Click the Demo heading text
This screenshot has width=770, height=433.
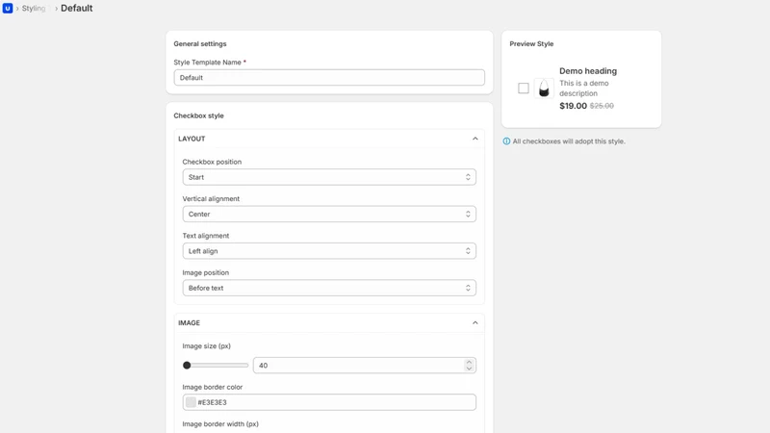[588, 71]
